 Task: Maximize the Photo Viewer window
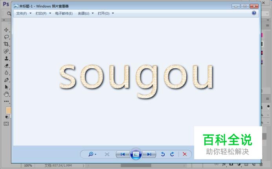245,6
